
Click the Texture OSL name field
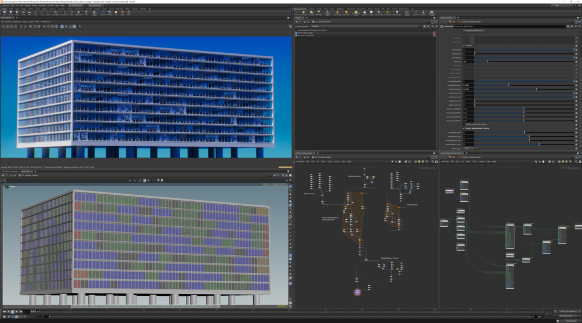[x=509, y=27]
